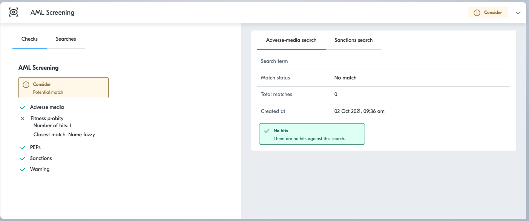Click the X icon beside Fitness probity
The image size is (529, 221).
[23, 119]
